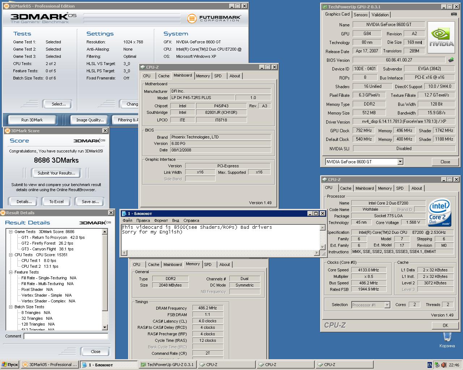Screen dimensions: 463x370
Task: Click the DRAM Frequency 486.2 MHz value
Action: 208,308
